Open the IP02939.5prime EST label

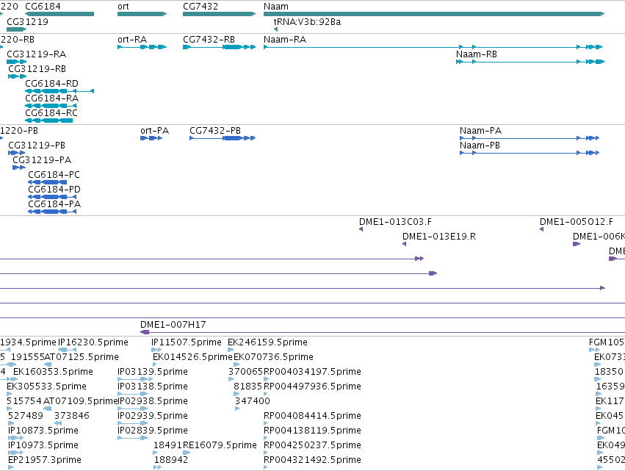coord(153,416)
